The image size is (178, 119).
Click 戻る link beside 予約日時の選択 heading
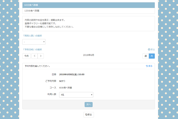(151, 50)
